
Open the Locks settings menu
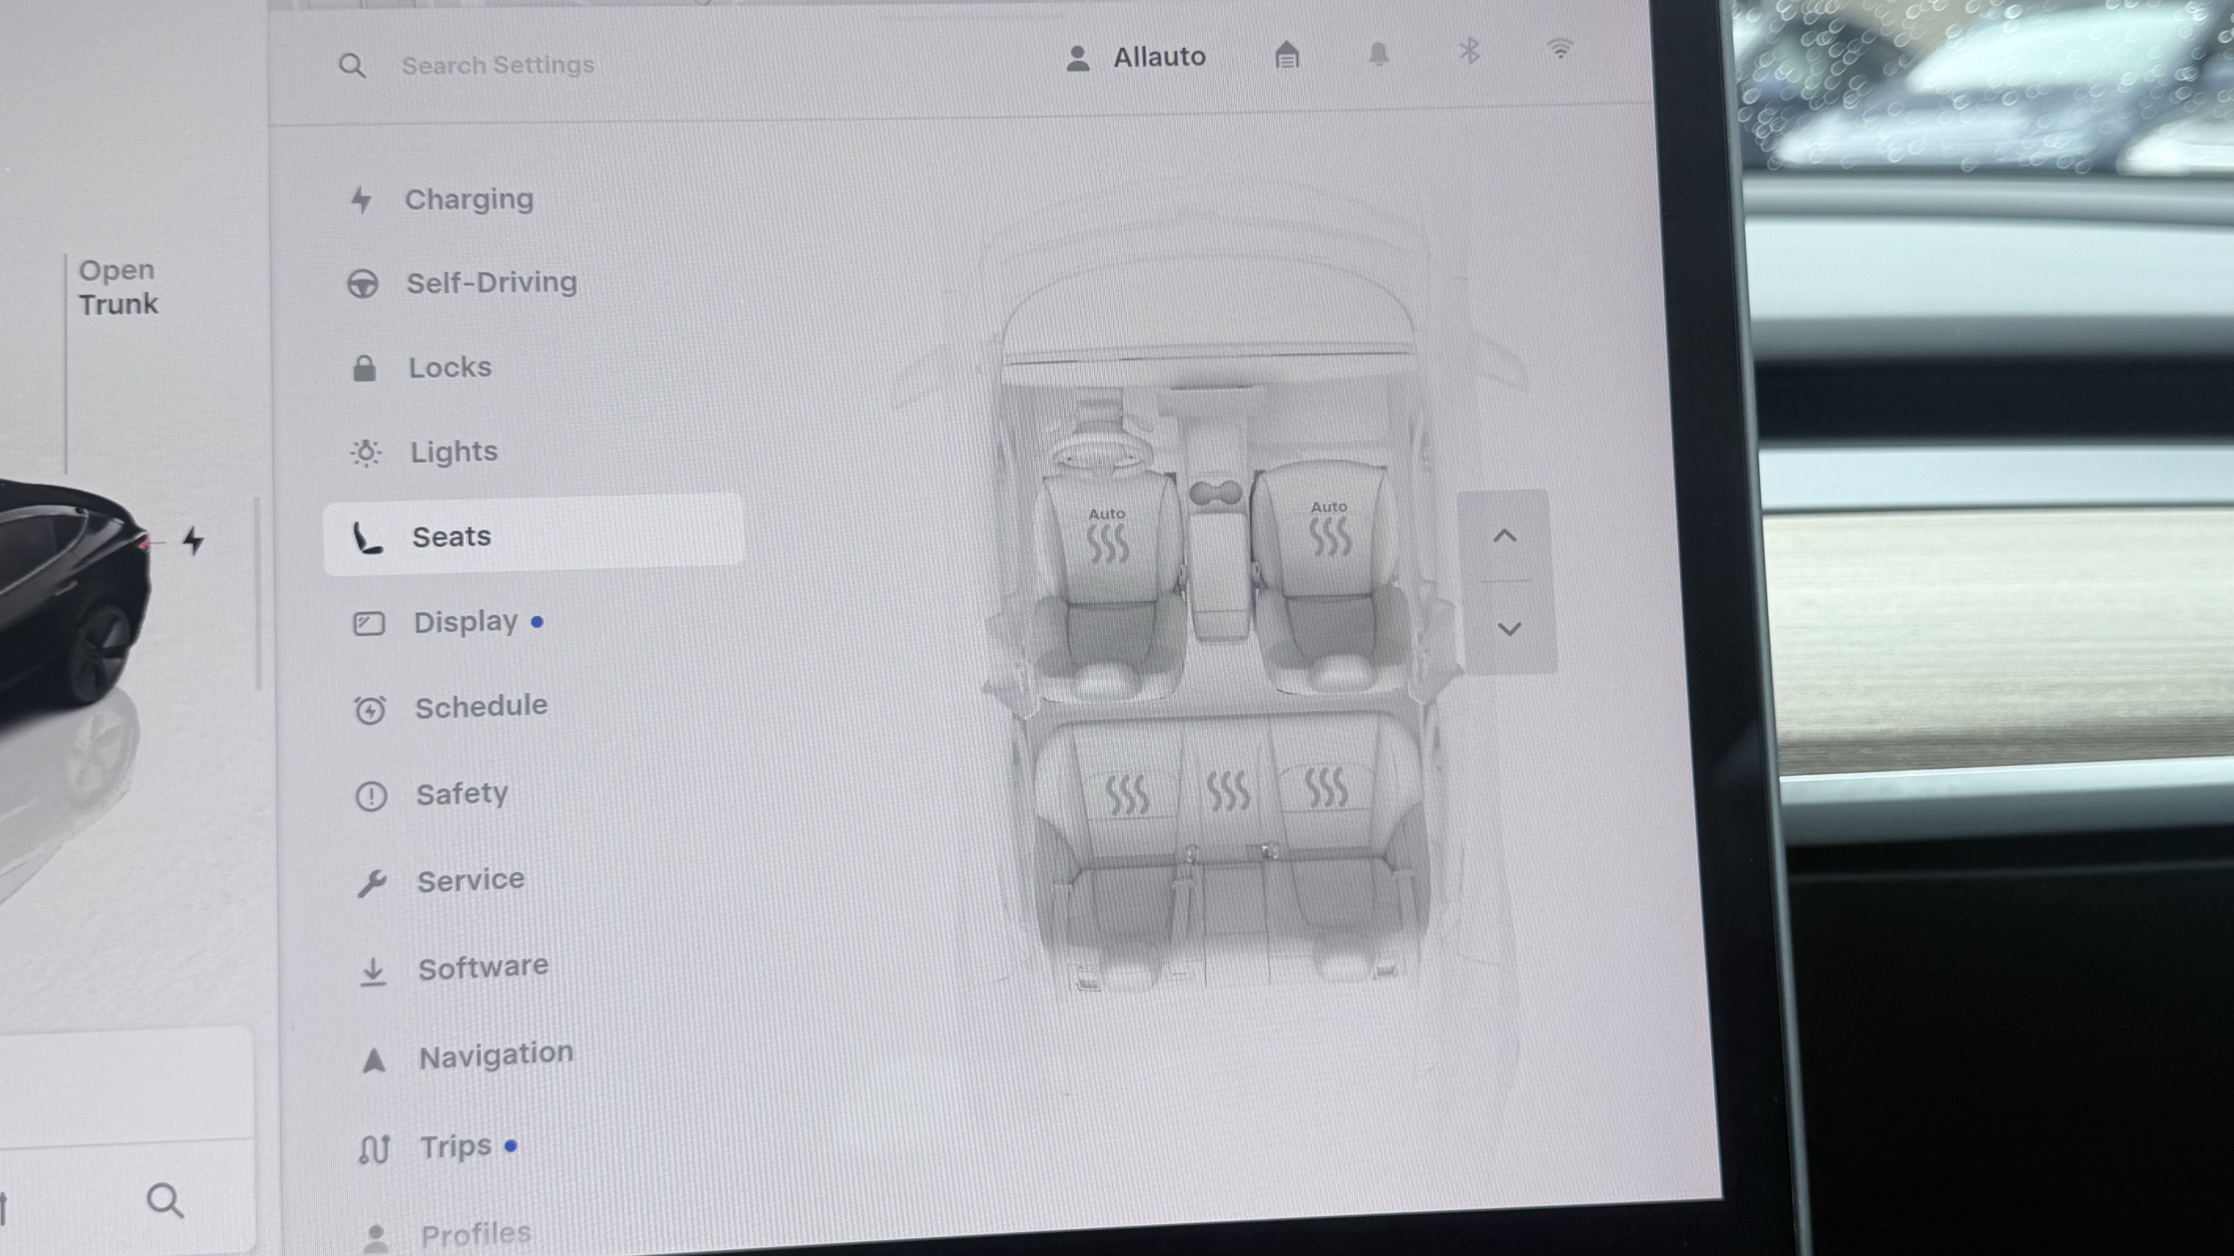tap(450, 367)
